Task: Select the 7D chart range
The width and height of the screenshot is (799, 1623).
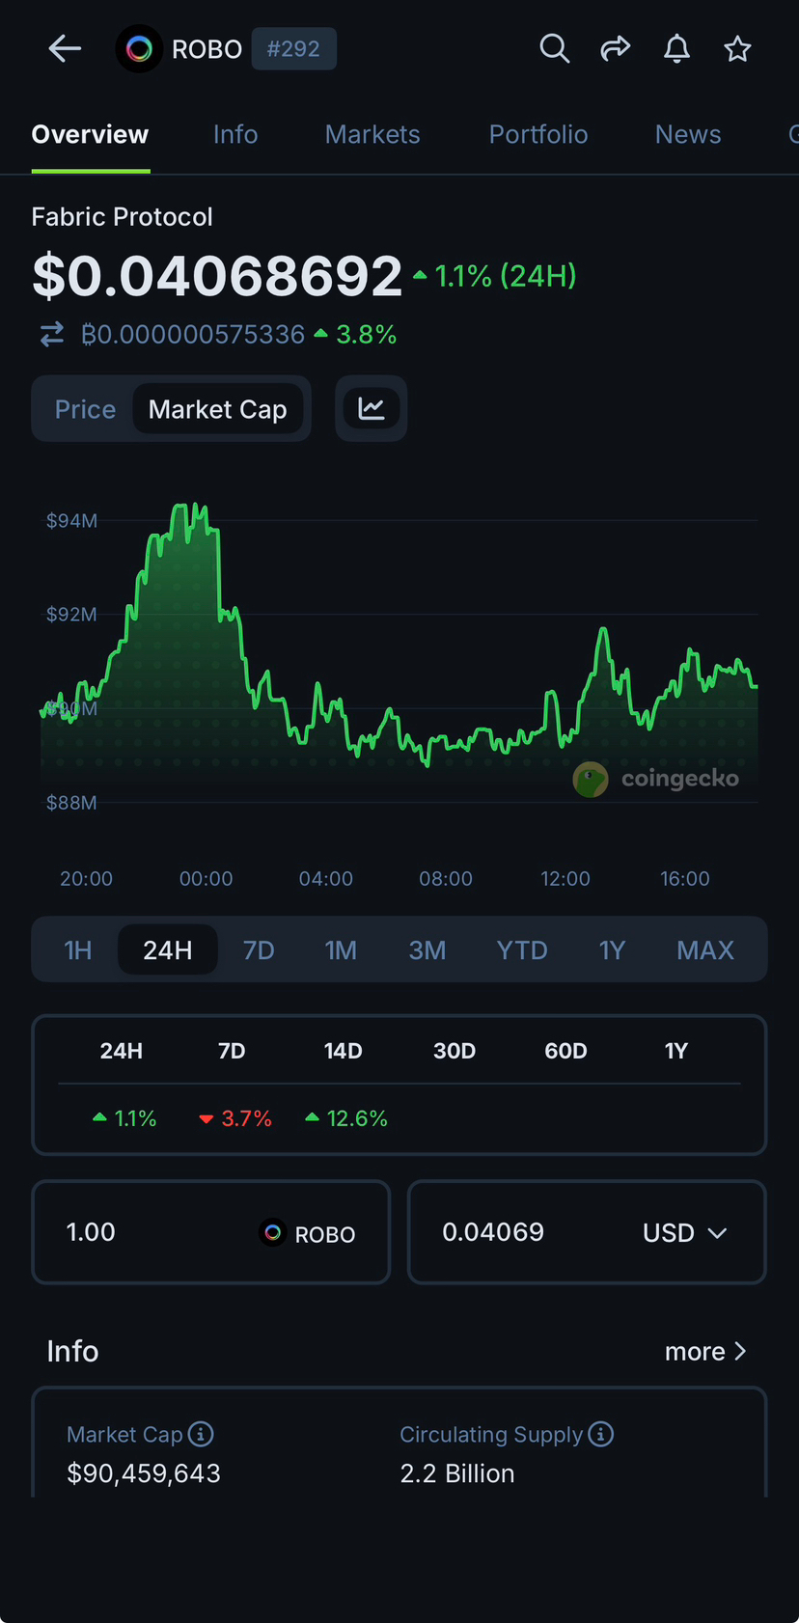Action: coord(259,950)
